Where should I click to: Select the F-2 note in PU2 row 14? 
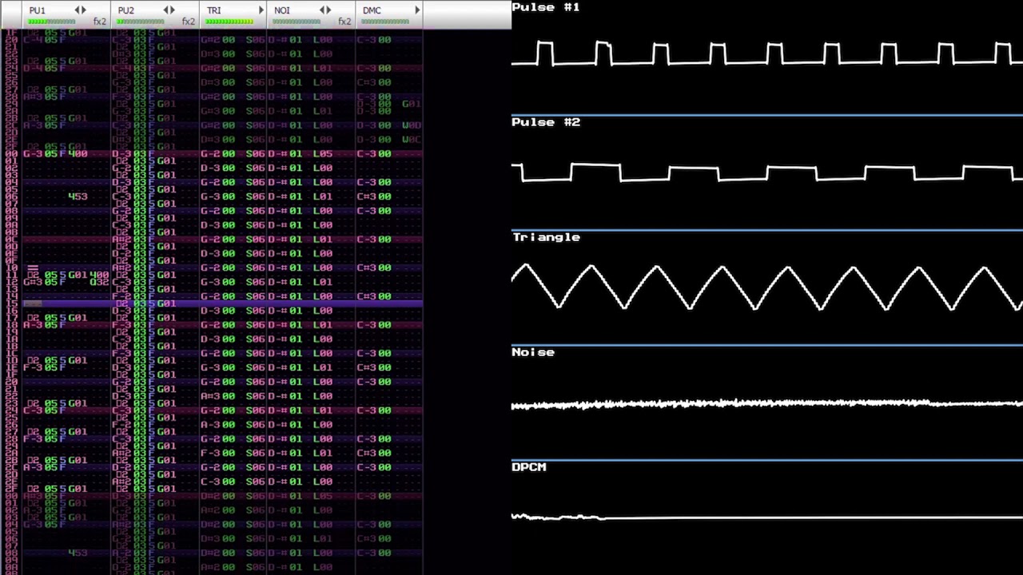point(121,296)
